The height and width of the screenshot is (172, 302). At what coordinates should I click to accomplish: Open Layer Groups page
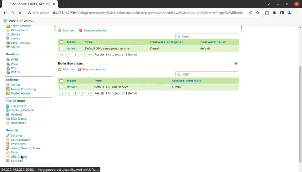[20, 43]
